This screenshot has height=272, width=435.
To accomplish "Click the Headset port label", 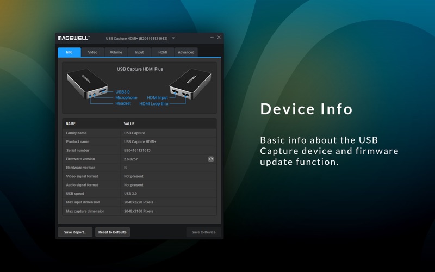I will point(123,103).
